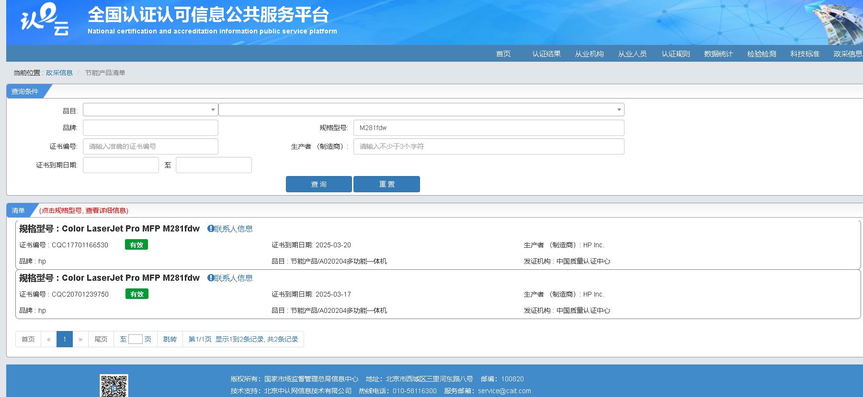Viewport: 863px width, 397px height.
Task: Click the 节能产品清单 breadcrumb text
Action: [x=105, y=73]
